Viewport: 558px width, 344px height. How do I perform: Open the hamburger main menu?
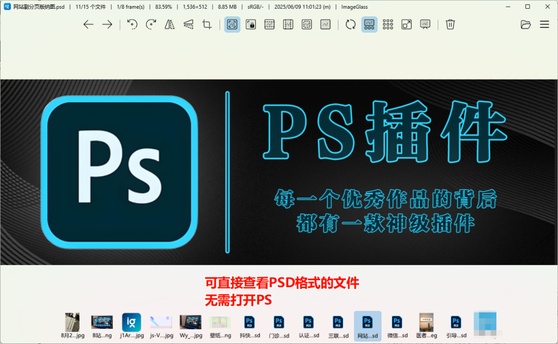pos(544,25)
